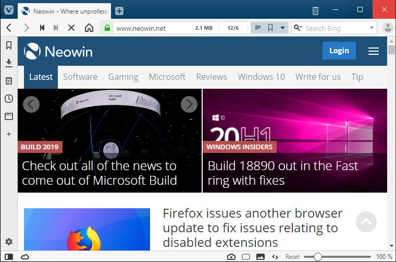
Task: Click the Login button
Action: click(339, 51)
